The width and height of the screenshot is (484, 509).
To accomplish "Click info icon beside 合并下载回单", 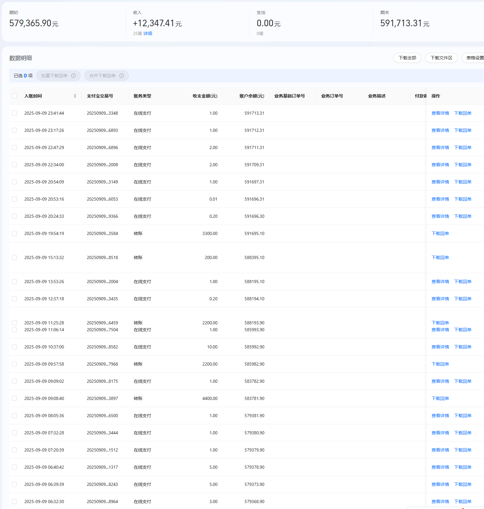I will tap(122, 76).
